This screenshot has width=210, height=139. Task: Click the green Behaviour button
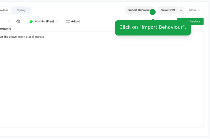pyautogui.click(x=190, y=21)
